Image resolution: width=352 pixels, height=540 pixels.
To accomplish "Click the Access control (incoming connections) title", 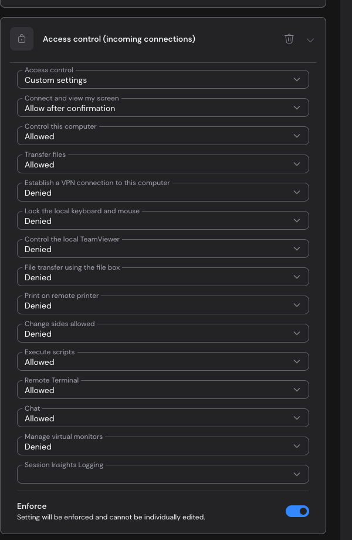I will pyautogui.click(x=119, y=39).
